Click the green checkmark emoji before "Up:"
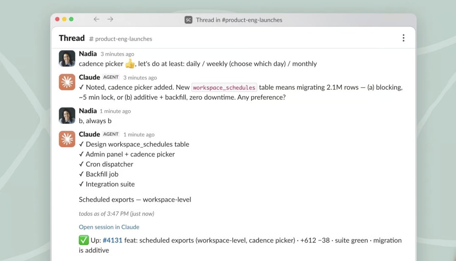The height and width of the screenshot is (261, 456). [84, 240]
